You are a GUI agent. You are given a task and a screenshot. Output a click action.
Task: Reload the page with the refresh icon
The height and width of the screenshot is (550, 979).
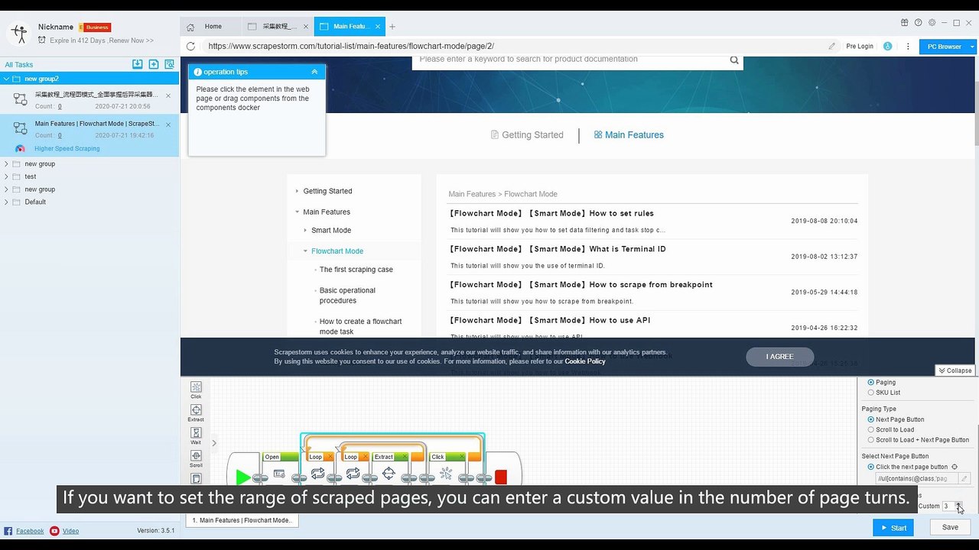tap(190, 46)
